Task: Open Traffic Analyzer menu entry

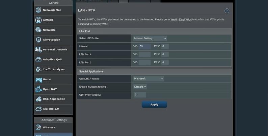Action: pyautogui.click(x=53, y=70)
